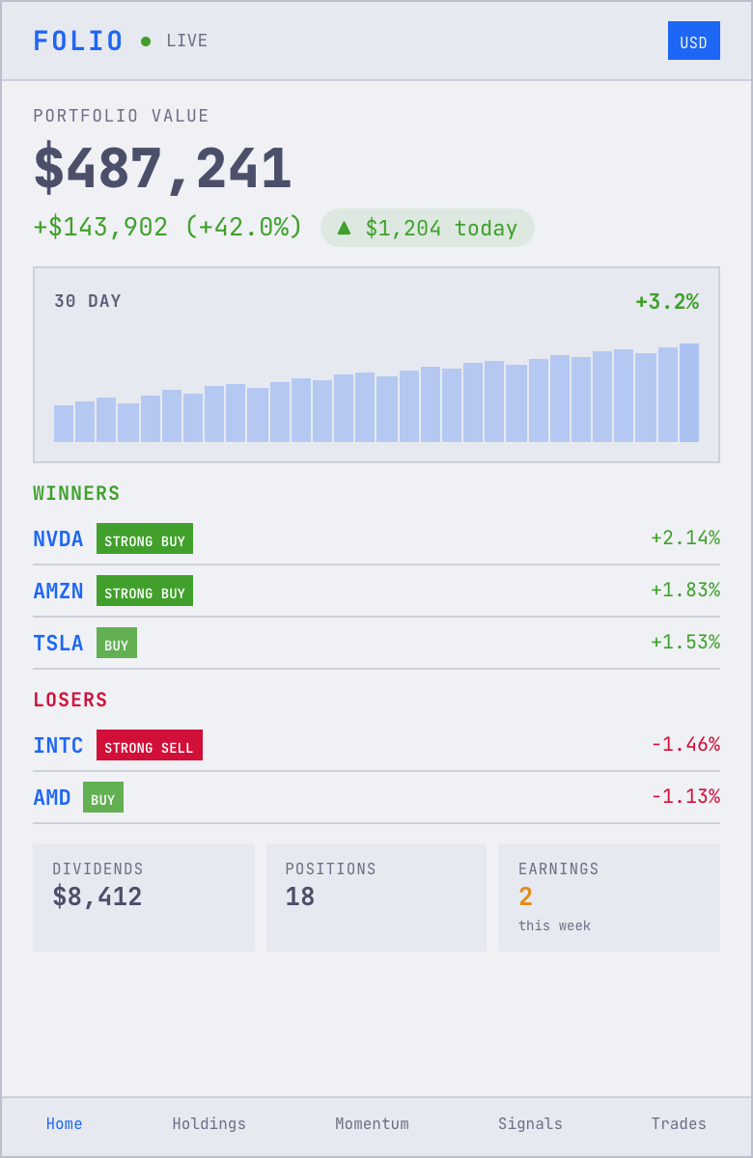Click the $1,204 today pill
This screenshot has height=1158, width=753.
428,228
